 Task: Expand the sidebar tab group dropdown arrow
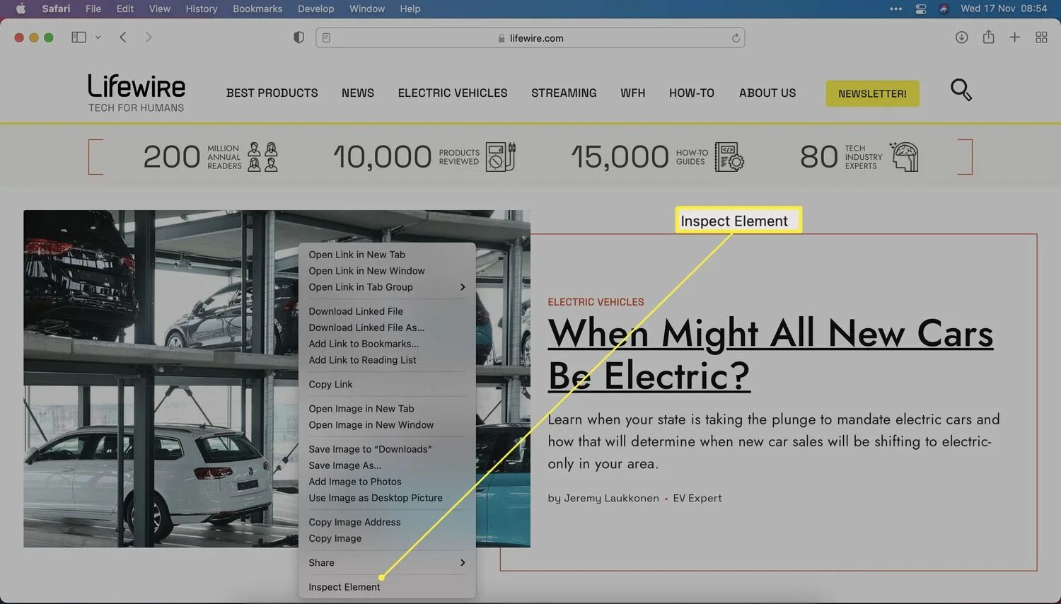(98, 37)
